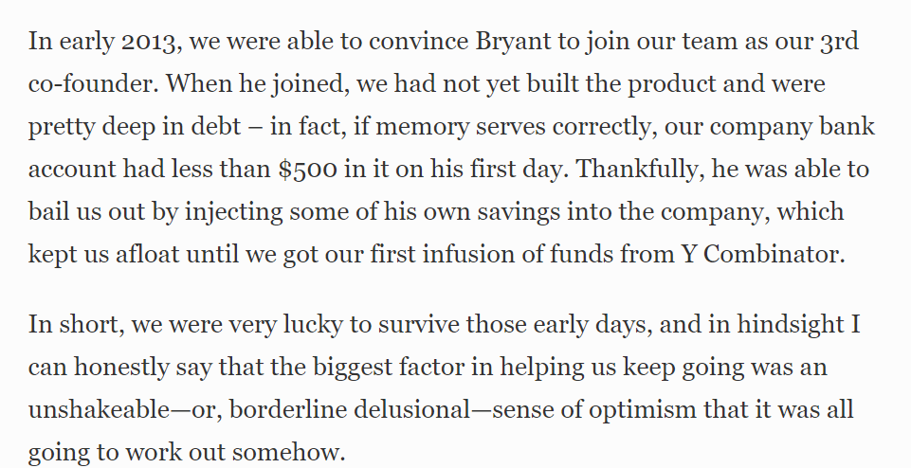
Task: Click the word "lucky" in second paragraph
Action: pos(313,325)
